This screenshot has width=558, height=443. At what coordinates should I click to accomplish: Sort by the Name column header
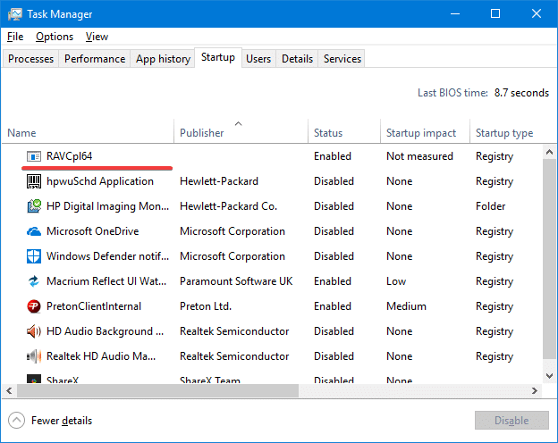88,132
